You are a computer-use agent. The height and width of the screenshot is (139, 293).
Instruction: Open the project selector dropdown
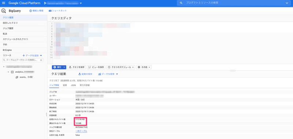click(63, 3)
